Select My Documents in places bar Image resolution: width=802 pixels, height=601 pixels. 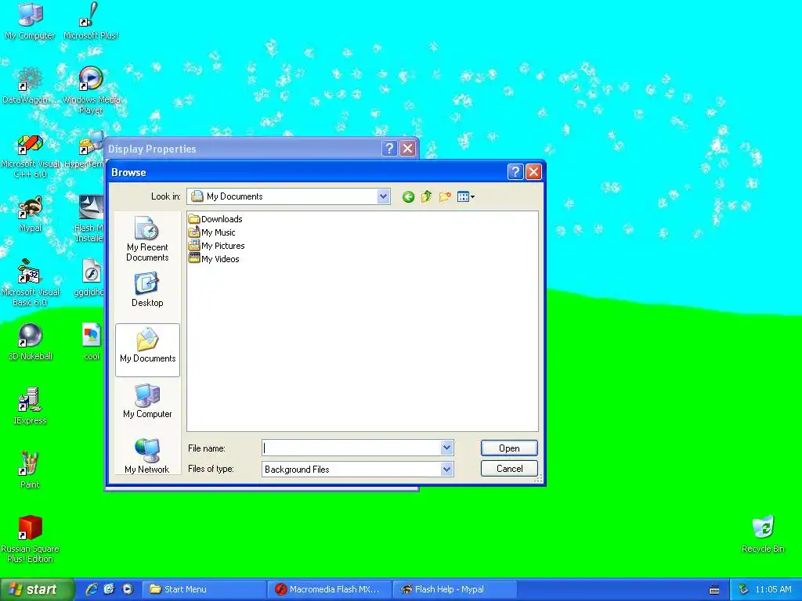(147, 350)
